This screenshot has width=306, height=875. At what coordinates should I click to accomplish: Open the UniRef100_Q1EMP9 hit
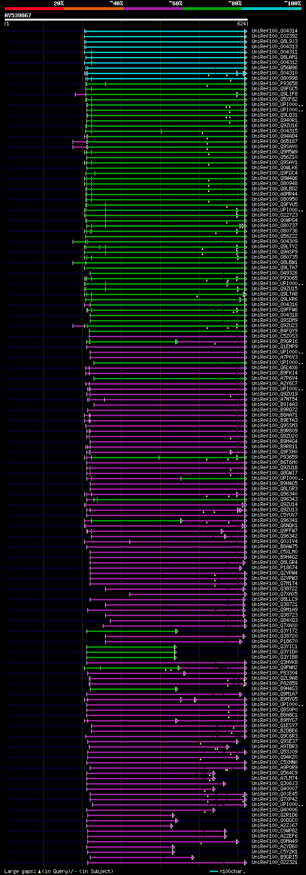274,346
